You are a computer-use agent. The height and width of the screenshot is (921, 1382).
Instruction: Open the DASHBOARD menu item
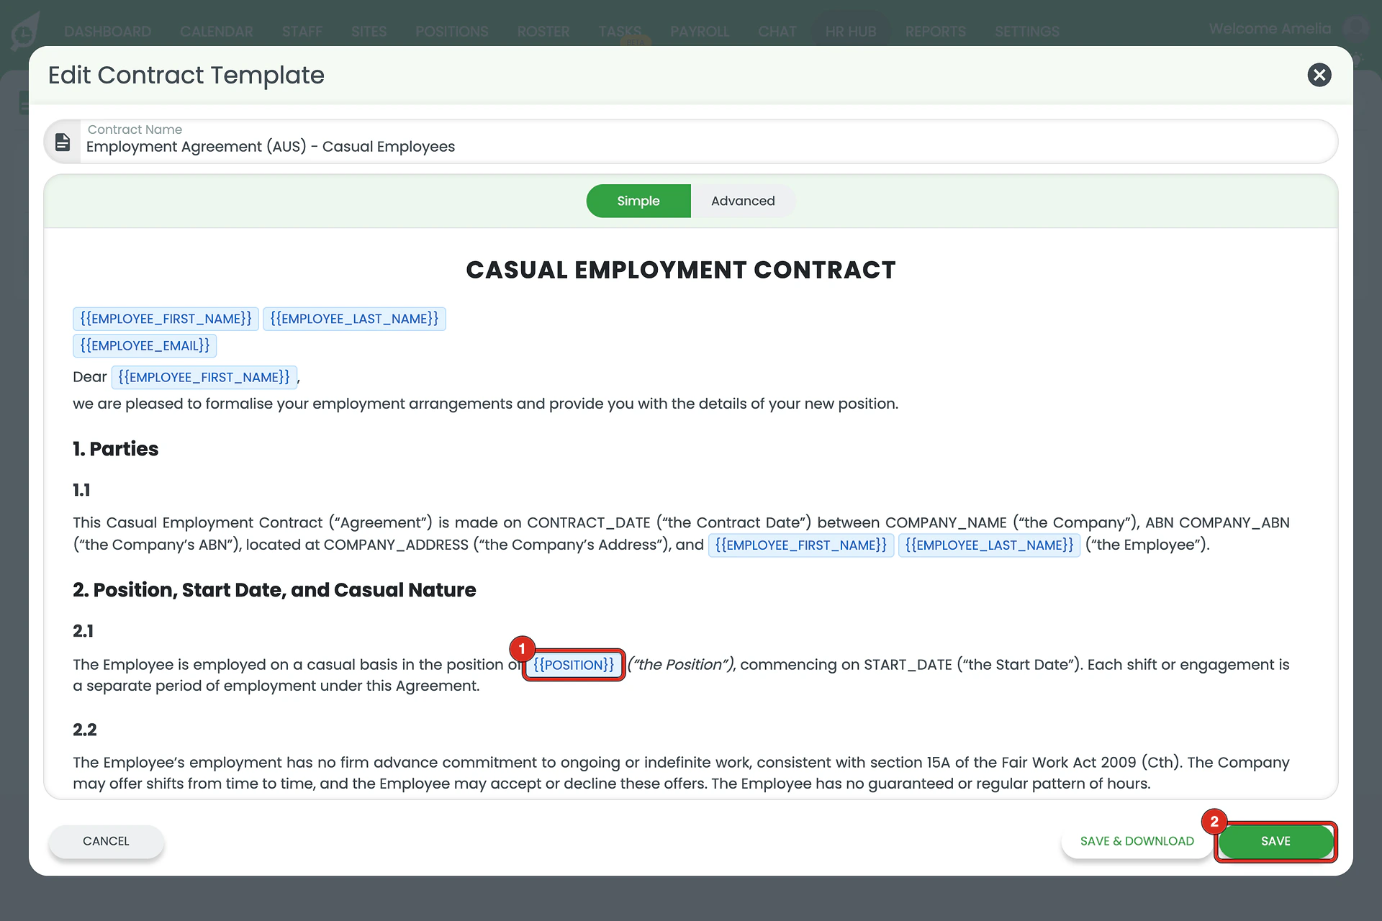108,32
